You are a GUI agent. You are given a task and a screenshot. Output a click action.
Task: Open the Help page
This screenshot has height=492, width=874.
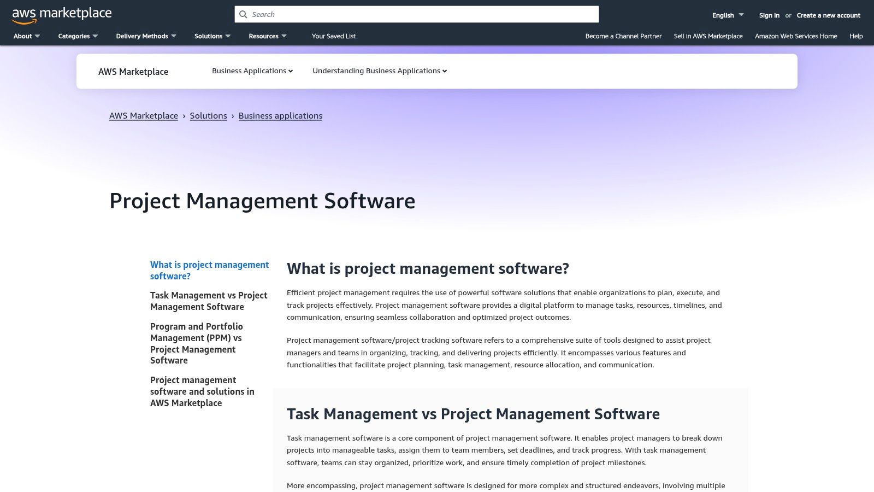pos(855,36)
